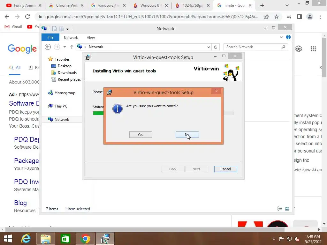Share this page via Chrome share icon

click(266, 17)
